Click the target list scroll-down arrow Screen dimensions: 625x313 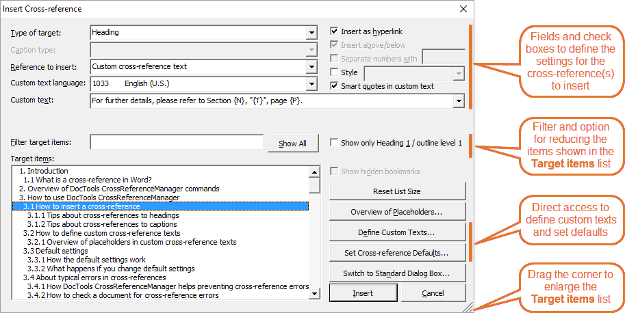[314, 293]
